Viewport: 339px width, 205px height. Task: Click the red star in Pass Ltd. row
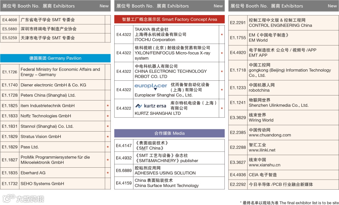[108, 147]
